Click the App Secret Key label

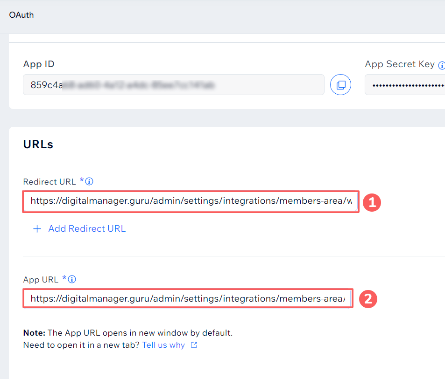point(399,64)
